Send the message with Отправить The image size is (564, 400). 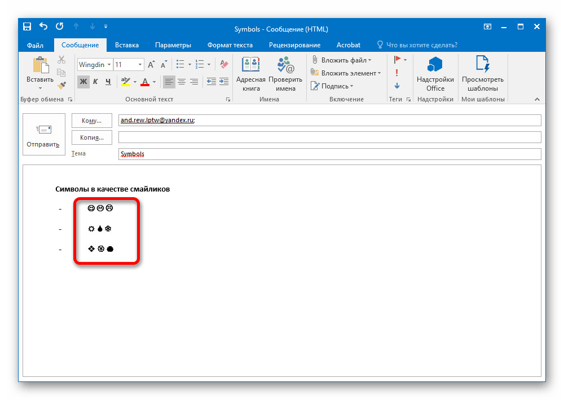[x=44, y=135]
